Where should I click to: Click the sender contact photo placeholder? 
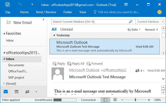(x=58, y=74)
